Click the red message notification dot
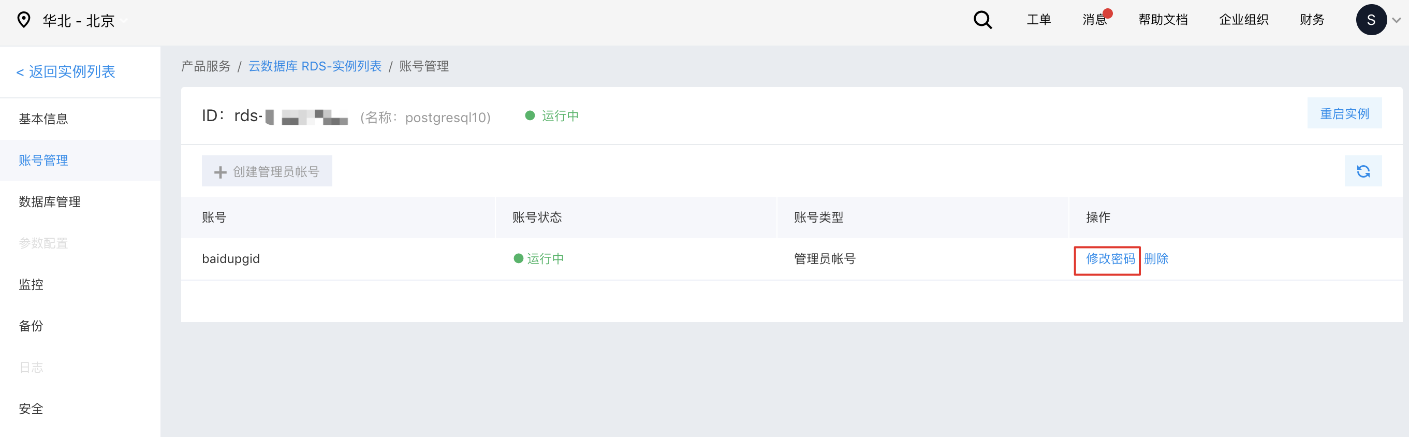Image resolution: width=1409 pixels, height=437 pixels. click(x=1108, y=13)
